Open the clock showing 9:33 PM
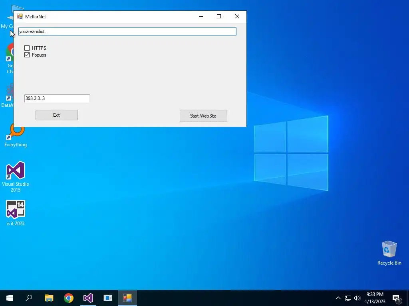This screenshot has height=306, width=409. [x=375, y=298]
